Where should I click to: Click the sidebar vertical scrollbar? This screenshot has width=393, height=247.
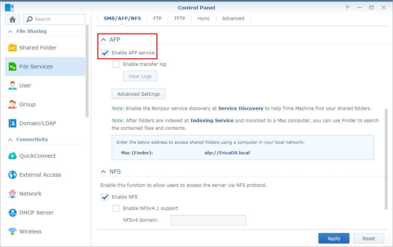point(87,71)
